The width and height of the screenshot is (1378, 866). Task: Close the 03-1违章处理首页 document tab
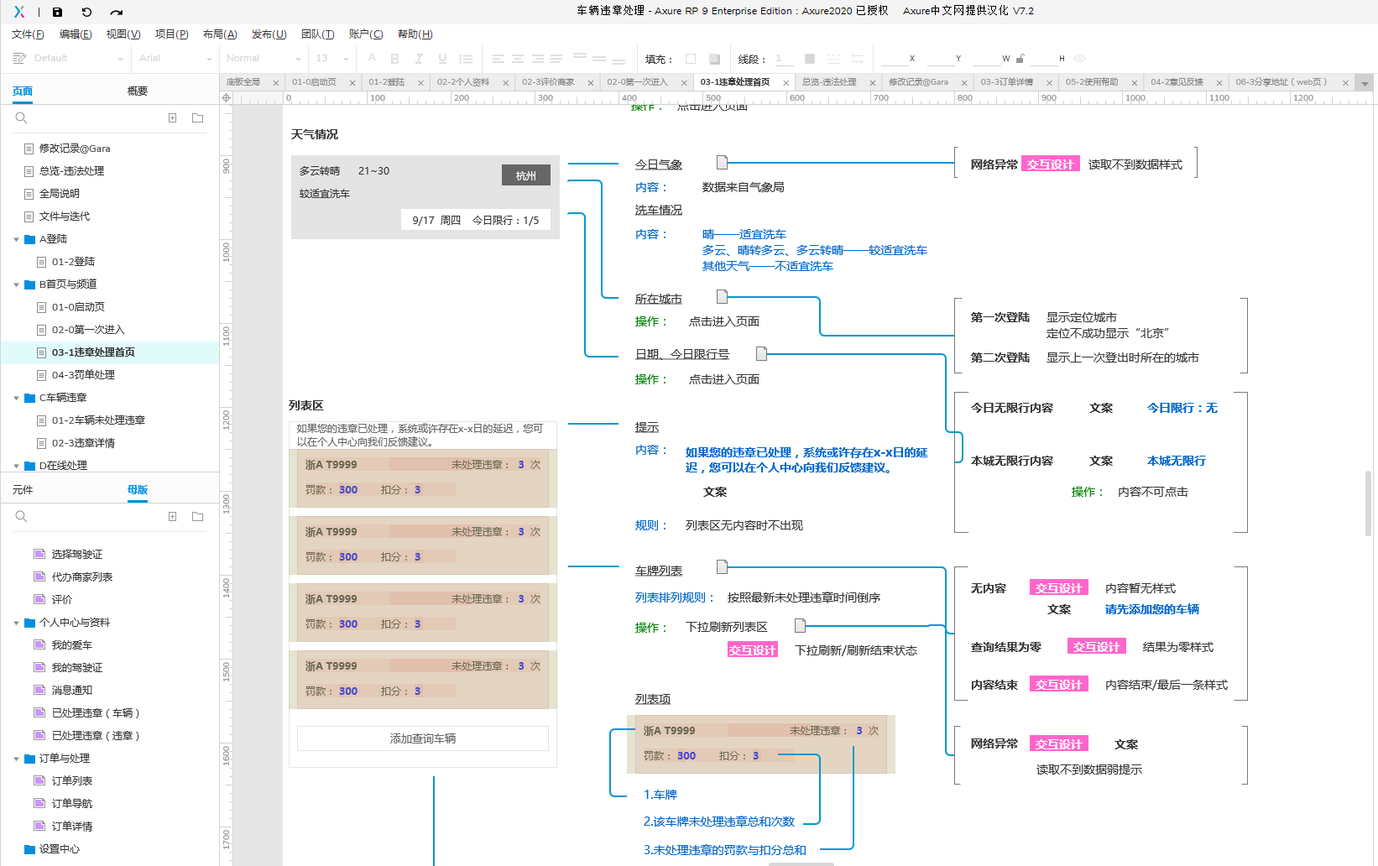[x=786, y=83]
